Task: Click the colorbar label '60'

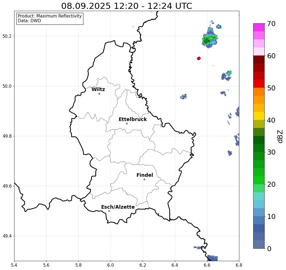Action: point(271,56)
